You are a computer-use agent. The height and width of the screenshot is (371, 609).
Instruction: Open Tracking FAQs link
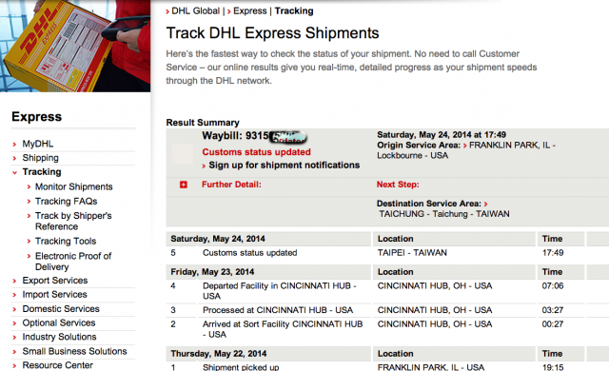coord(66,201)
